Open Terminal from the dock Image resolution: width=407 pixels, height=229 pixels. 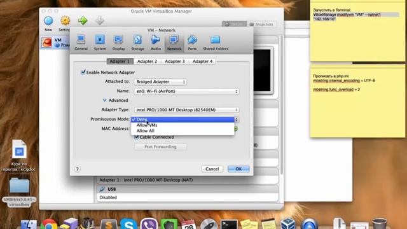229,224
